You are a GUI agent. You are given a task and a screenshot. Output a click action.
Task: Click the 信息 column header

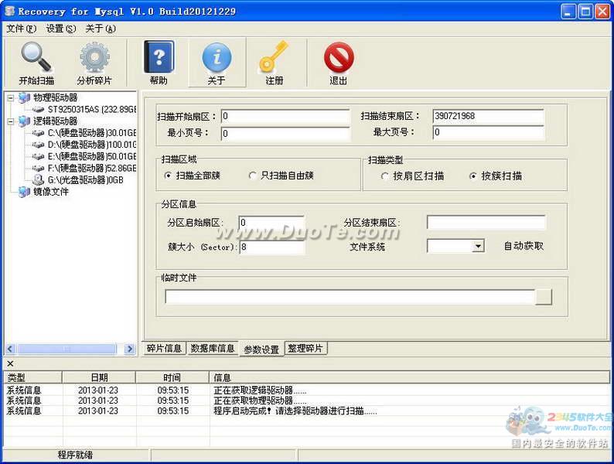click(x=410, y=377)
